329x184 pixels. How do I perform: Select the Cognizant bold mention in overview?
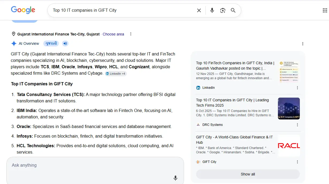click(139, 67)
